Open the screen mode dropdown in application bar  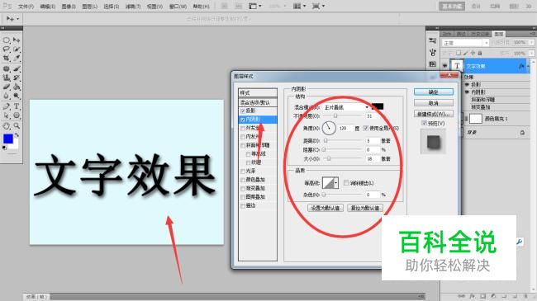(x=318, y=6)
